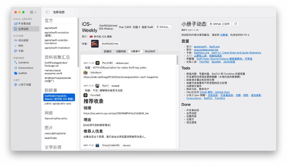Click the CrazyCoderShi username button
This screenshot has width=287, height=165.
tap(111, 145)
